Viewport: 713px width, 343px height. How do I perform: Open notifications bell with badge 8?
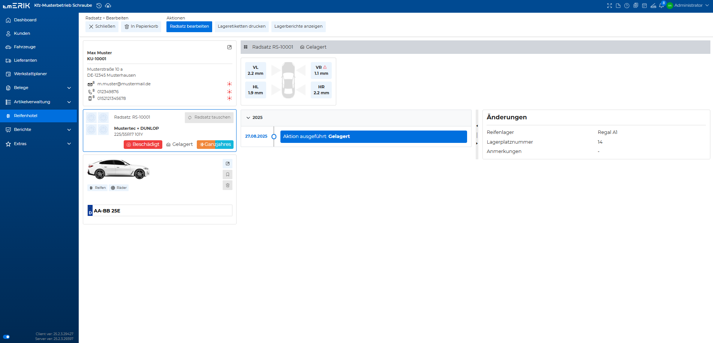(x=662, y=5)
